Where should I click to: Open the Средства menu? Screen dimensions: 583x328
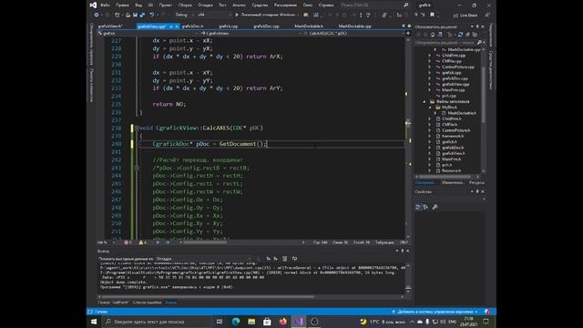[260, 5]
